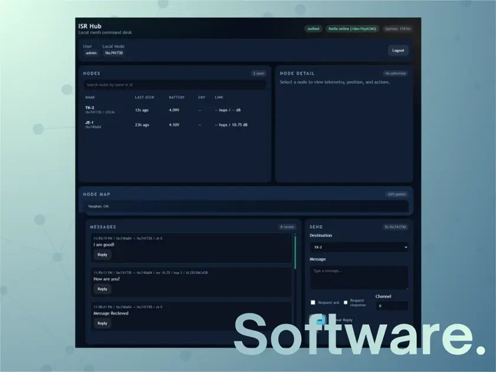Reply to the 'I am good!' message
The height and width of the screenshot is (372, 496).
pyautogui.click(x=102, y=254)
